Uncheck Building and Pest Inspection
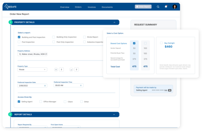The width and height of the screenshot is (202, 131). 19,37
